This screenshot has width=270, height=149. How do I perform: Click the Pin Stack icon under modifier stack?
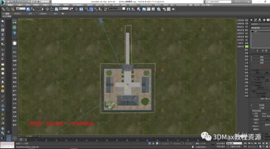(253, 51)
